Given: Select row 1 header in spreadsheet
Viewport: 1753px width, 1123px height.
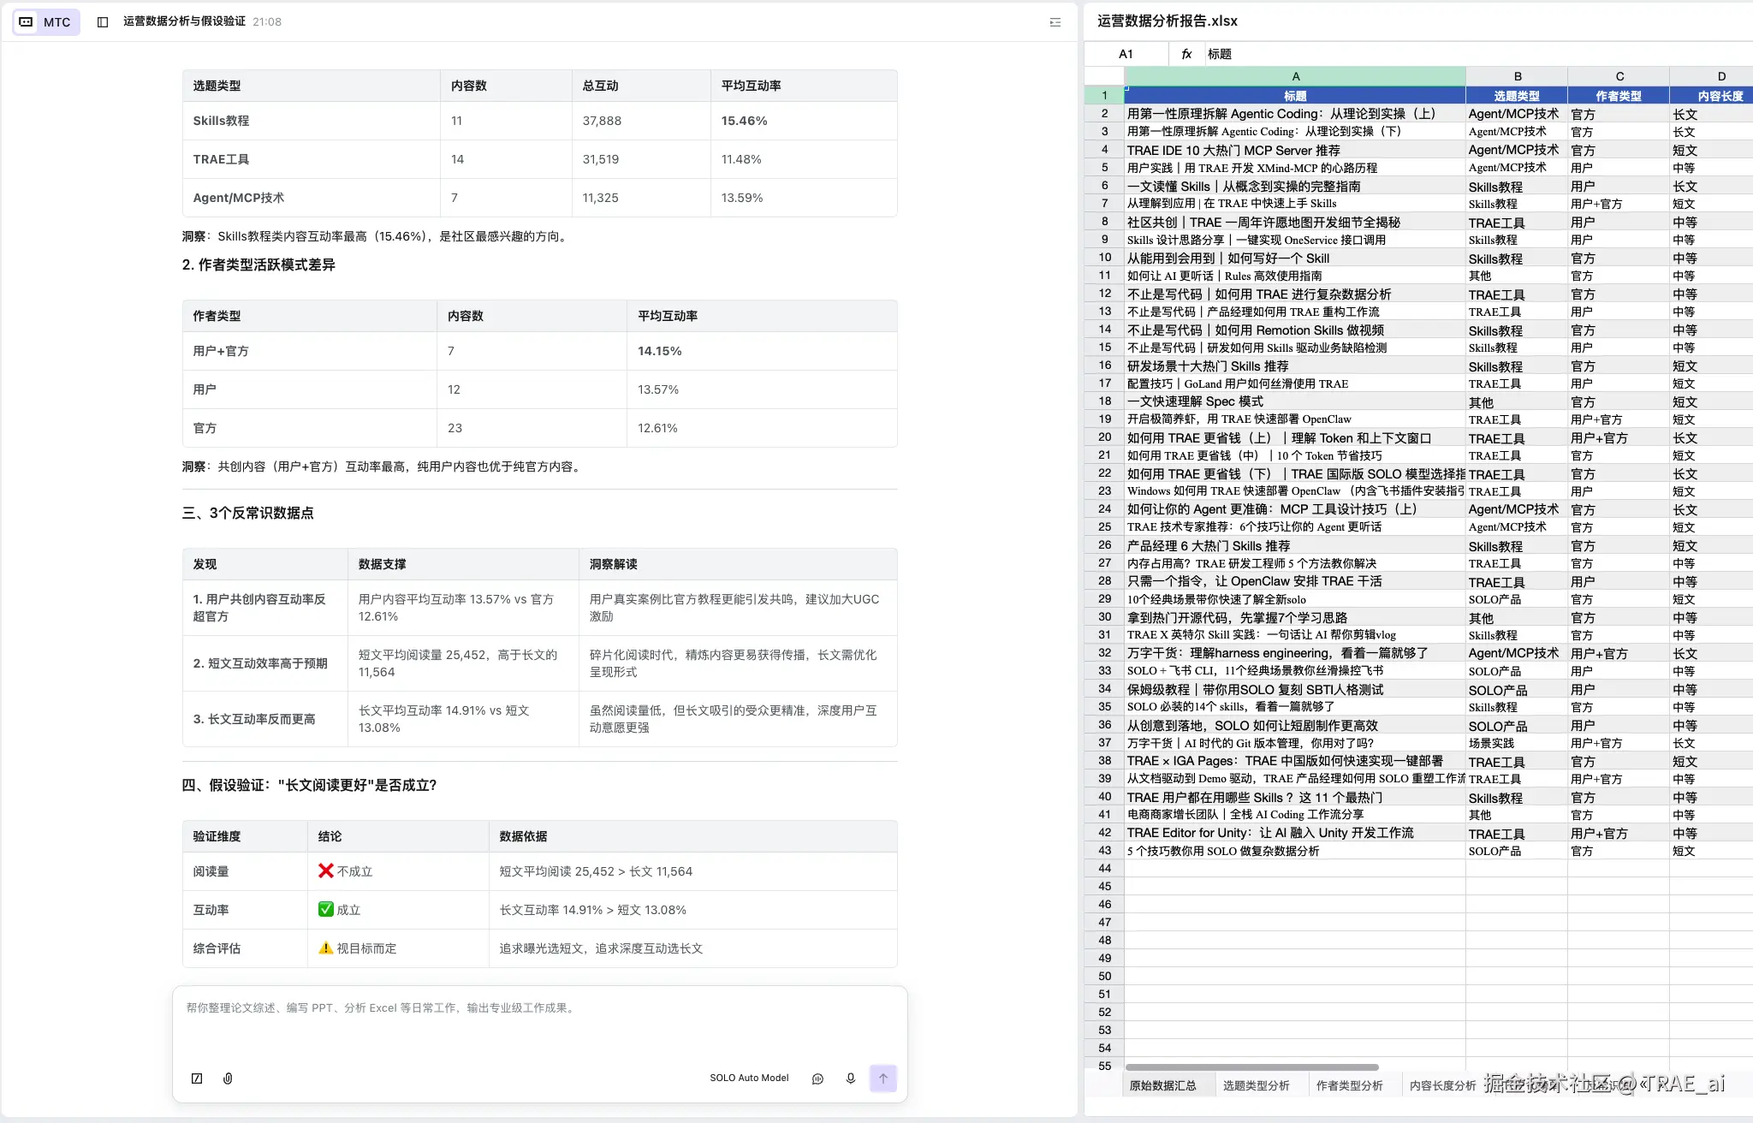Looking at the screenshot, I should (1104, 96).
